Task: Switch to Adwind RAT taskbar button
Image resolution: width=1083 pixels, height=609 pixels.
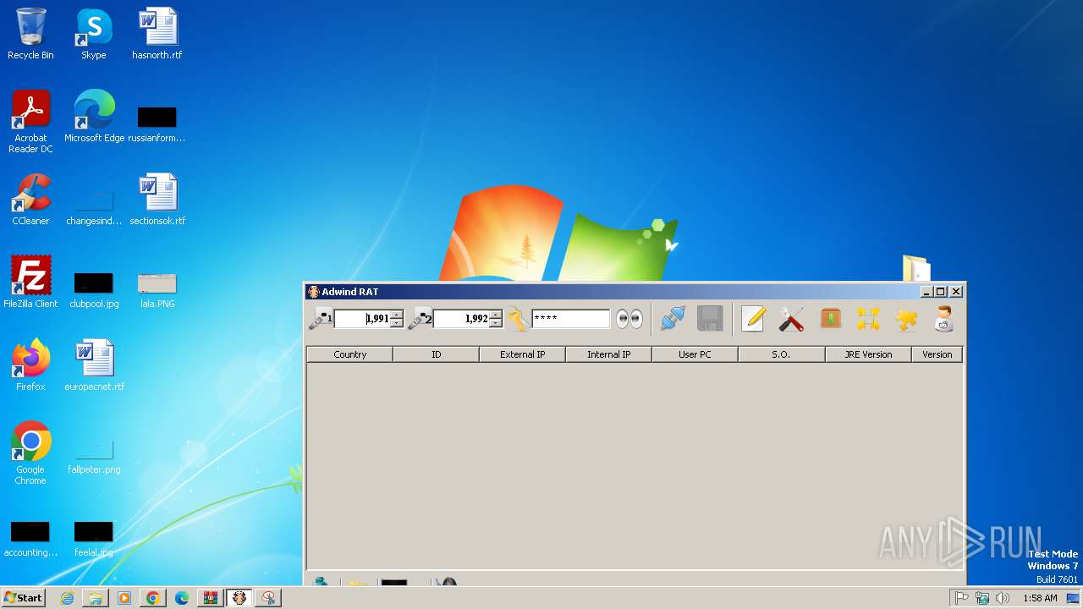Action: click(x=239, y=598)
